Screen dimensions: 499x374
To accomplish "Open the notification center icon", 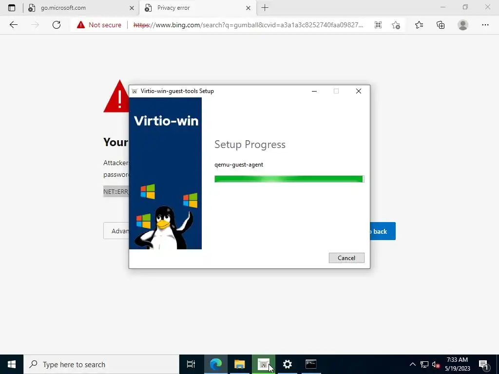I will coord(484,364).
